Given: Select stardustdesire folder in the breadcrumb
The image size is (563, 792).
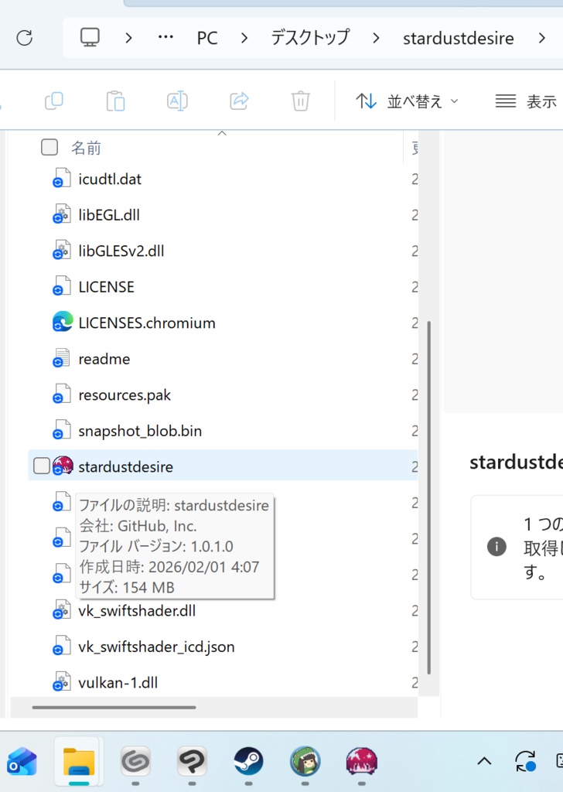Looking at the screenshot, I should 458,38.
